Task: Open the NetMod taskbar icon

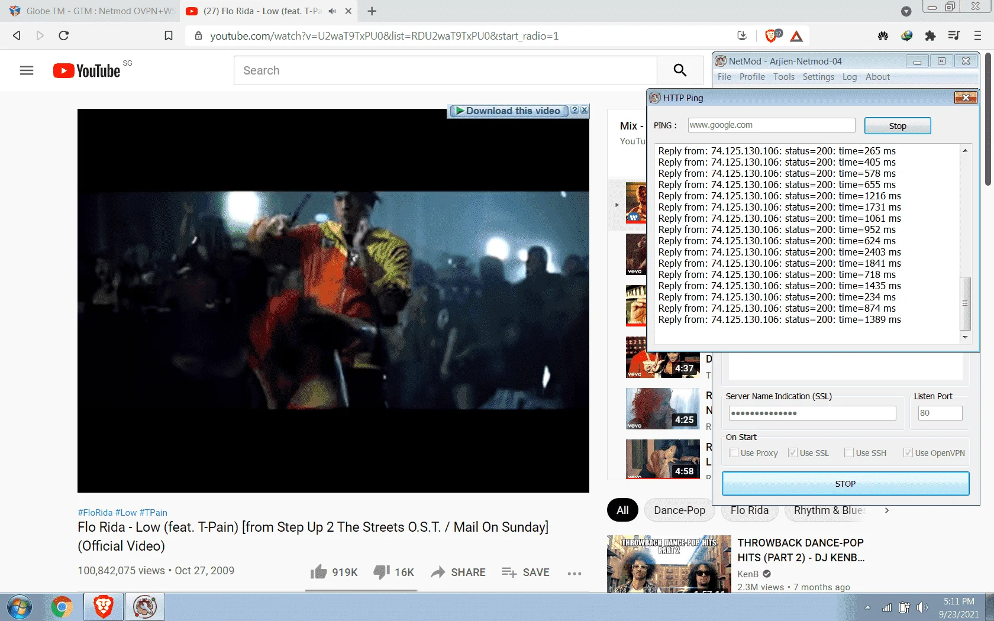Action: coord(145,607)
